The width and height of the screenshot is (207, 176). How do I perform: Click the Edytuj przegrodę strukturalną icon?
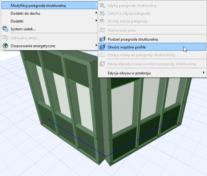(x=102, y=6)
